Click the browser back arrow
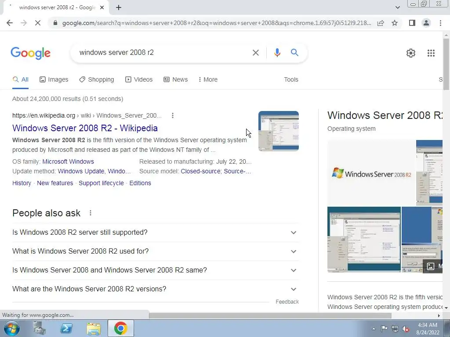 click(x=10, y=23)
